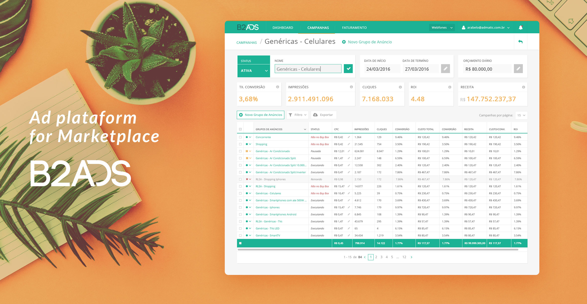Open the ATIVA status dropdown
This screenshot has width=587, height=304.
(254, 71)
